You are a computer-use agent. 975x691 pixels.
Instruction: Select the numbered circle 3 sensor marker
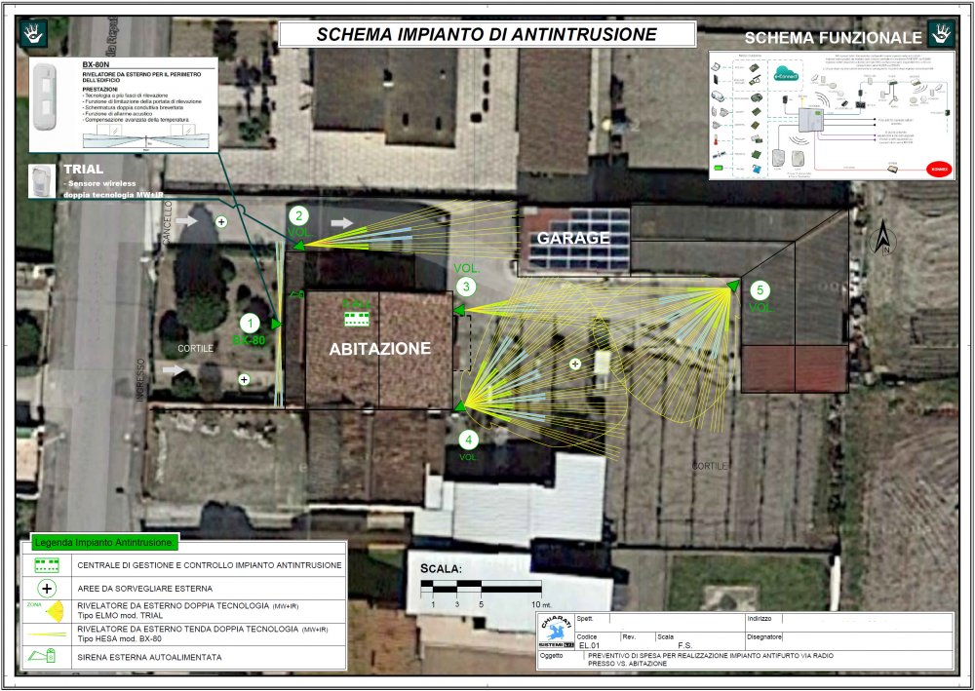[466, 287]
